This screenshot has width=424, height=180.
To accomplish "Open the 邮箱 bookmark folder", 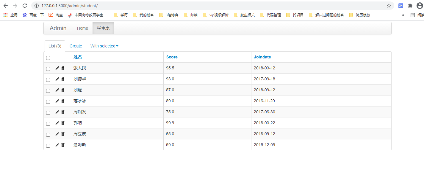I will 191,15.
